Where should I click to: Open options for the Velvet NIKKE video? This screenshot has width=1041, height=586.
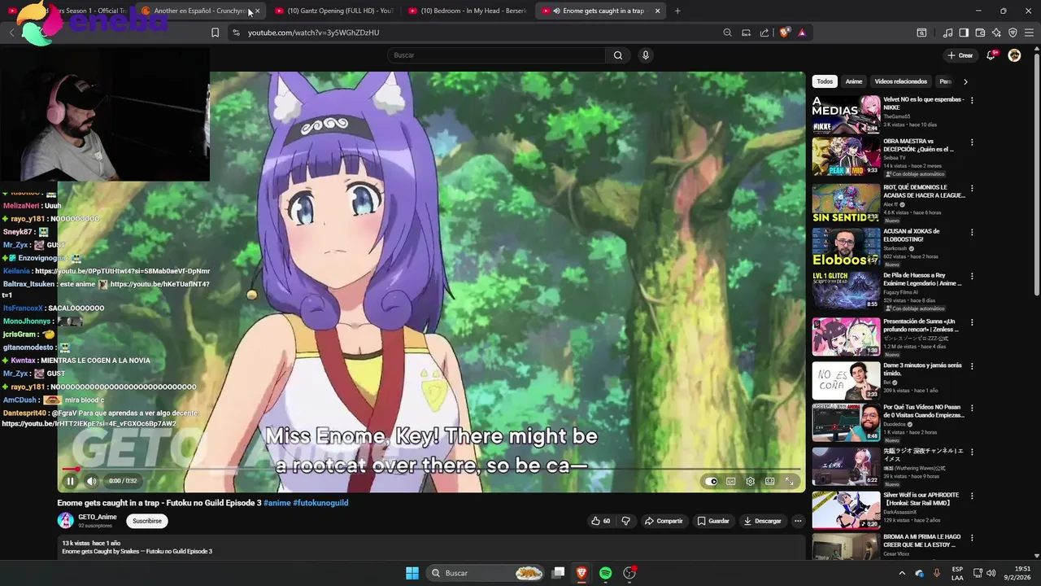coord(972,100)
